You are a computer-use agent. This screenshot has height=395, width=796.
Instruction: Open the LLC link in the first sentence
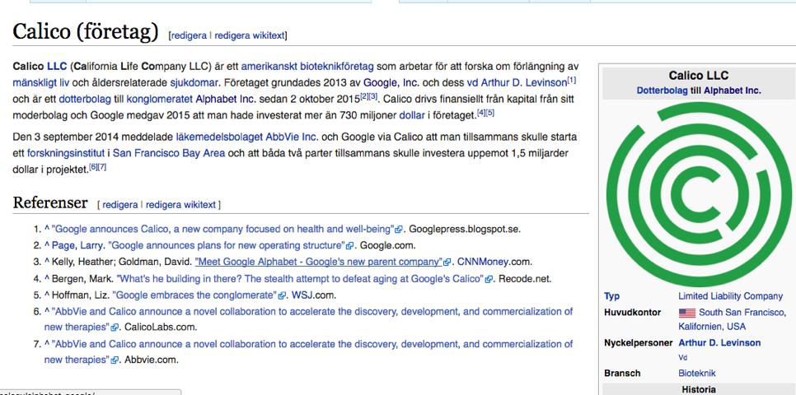point(56,66)
